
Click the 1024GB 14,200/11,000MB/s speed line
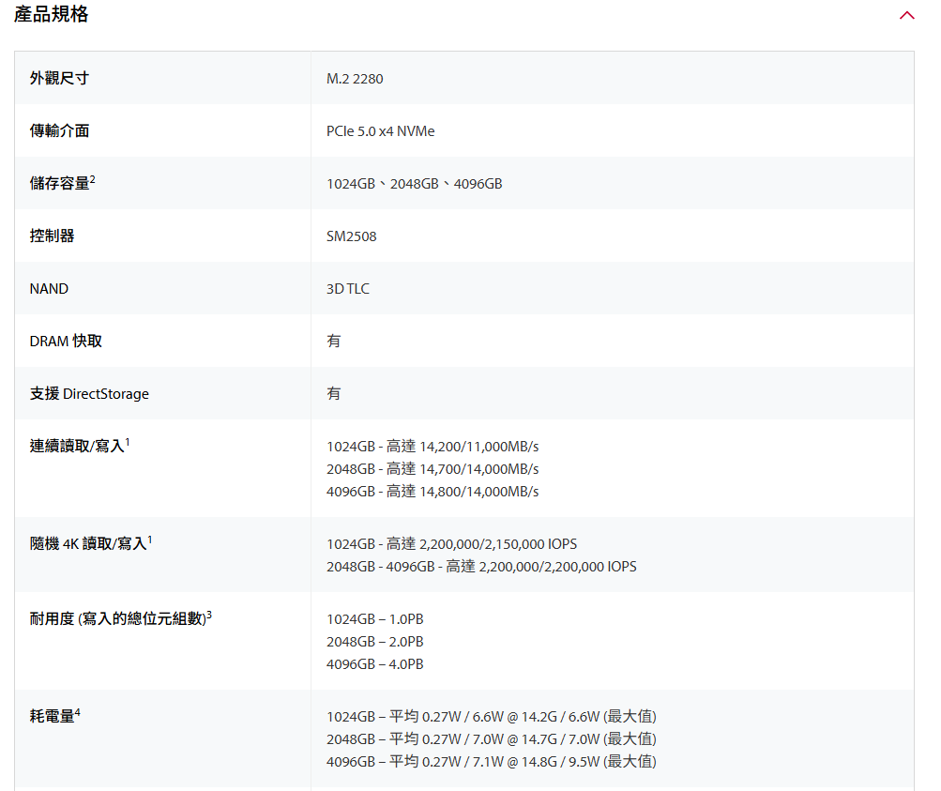click(433, 447)
